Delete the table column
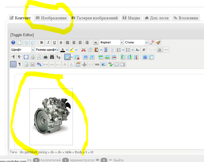 [136, 57]
